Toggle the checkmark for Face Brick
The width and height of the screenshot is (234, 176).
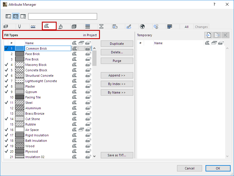click(7, 54)
